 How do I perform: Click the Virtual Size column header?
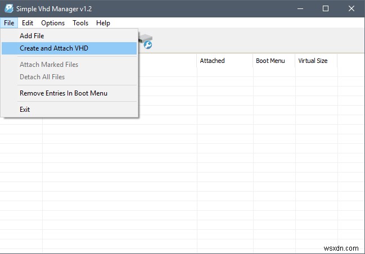[316, 61]
